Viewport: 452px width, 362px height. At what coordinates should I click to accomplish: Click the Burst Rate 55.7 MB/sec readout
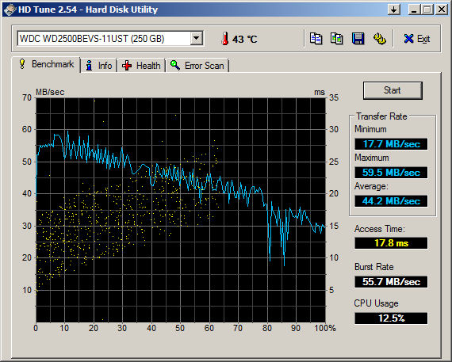point(391,281)
